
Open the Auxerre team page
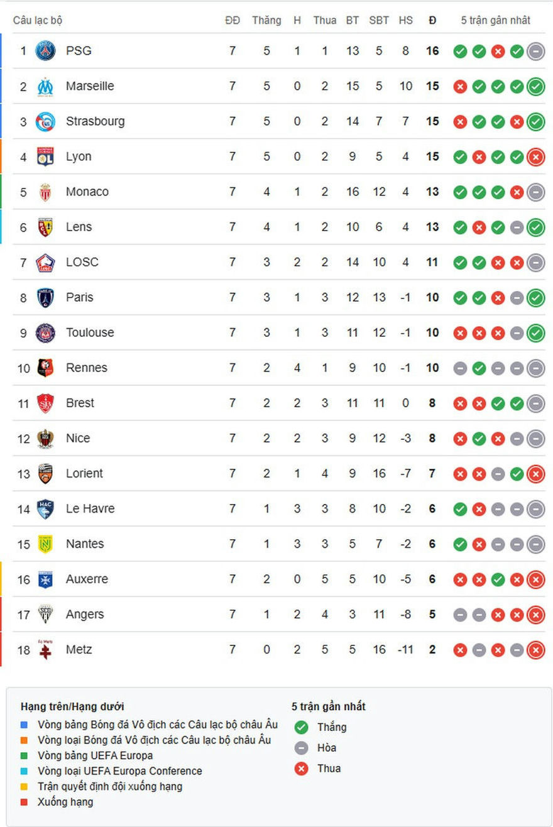[x=87, y=579]
